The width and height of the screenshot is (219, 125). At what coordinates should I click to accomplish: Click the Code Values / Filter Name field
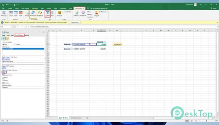(x=23, y=59)
